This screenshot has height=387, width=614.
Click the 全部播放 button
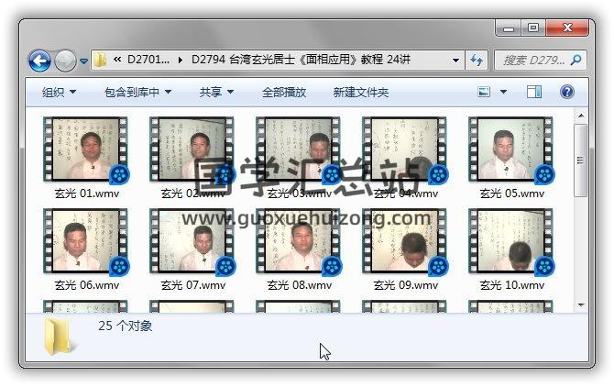pyautogui.click(x=284, y=93)
